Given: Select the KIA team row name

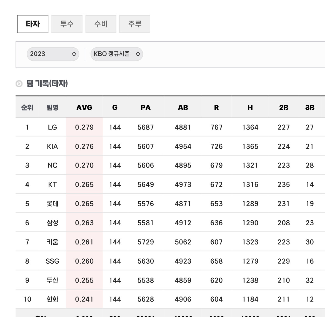Looking at the screenshot, I should [x=52, y=146].
